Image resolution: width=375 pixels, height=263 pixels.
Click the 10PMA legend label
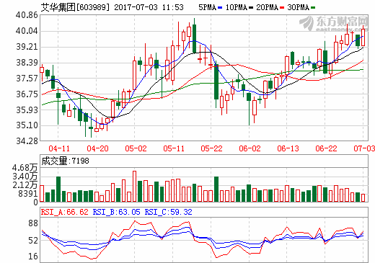click(x=237, y=7)
